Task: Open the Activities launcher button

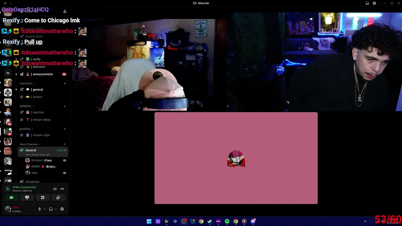Action: point(43,197)
